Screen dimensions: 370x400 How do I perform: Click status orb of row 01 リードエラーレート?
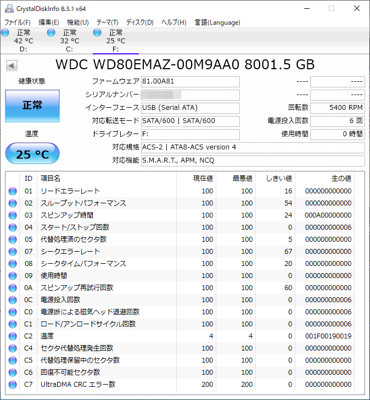13,191
